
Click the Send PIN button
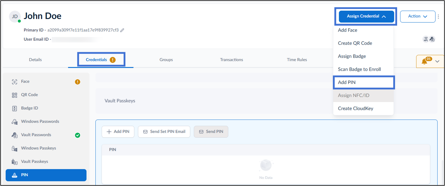click(211, 132)
